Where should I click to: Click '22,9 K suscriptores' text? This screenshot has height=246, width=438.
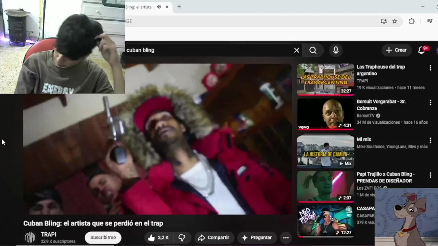coord(58,241)
